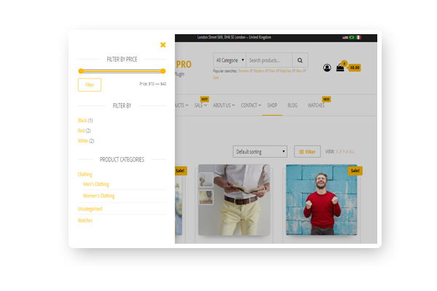
Task: Select the top small gallery thumbnail on the book product
Action: point(206,180)
